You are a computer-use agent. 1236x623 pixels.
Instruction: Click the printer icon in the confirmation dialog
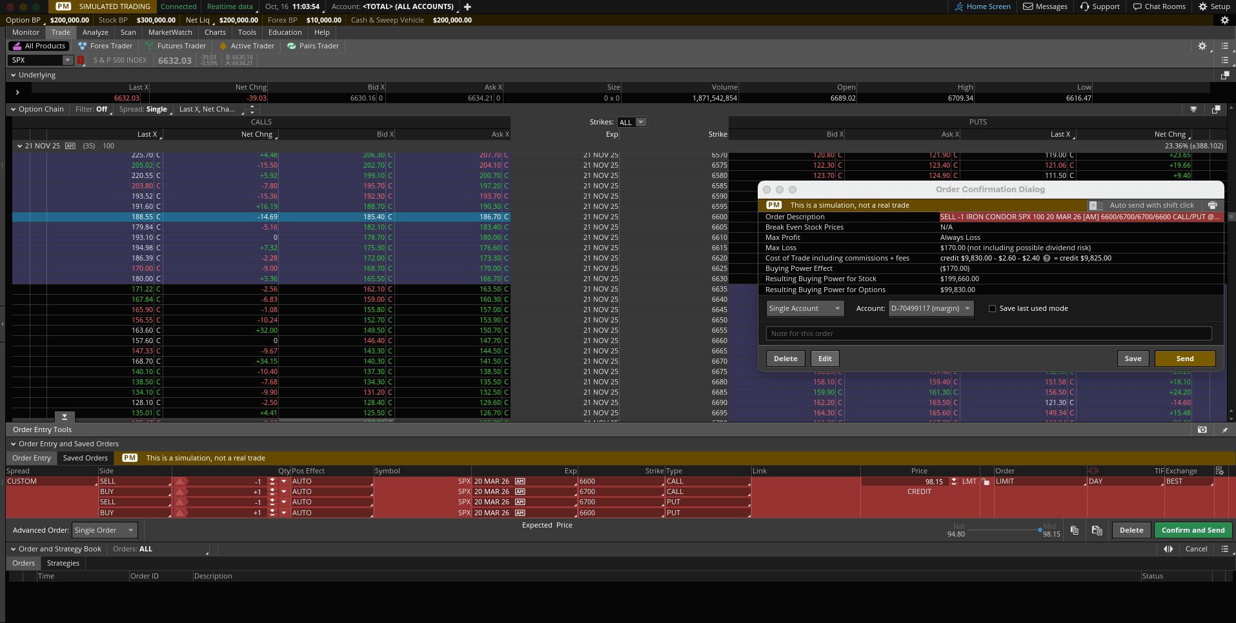pyautogui.click(x=1211, y=205)
